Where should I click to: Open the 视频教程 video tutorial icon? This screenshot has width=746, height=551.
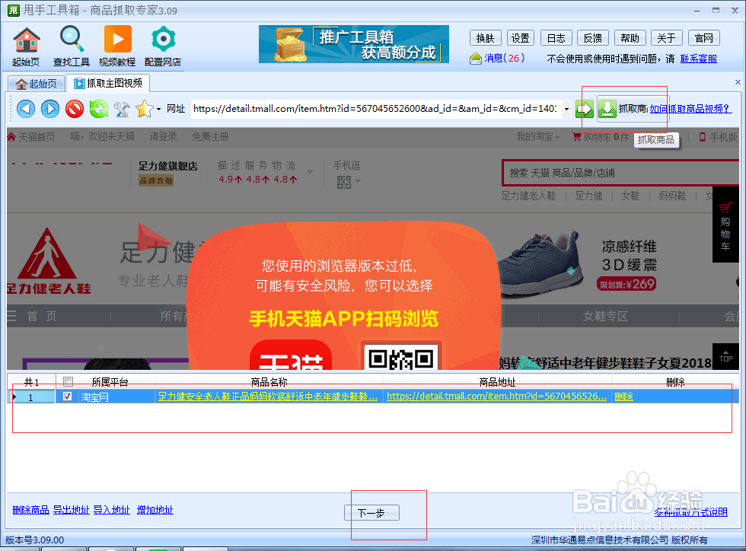click(x=117, y=46)
